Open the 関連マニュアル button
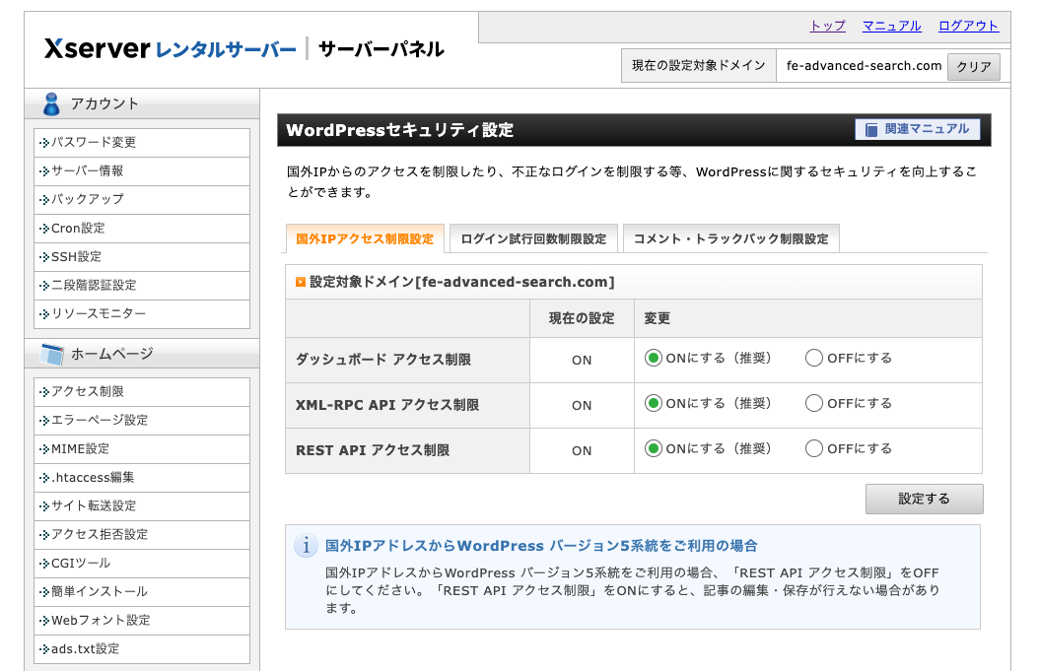Screen dimensions: 1039x671 (x=918, y=129)
